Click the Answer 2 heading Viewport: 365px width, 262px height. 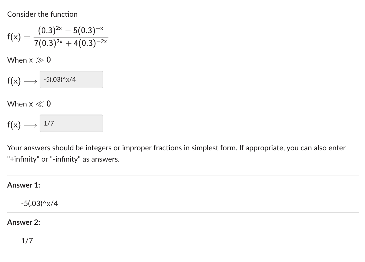coord(23,222)
